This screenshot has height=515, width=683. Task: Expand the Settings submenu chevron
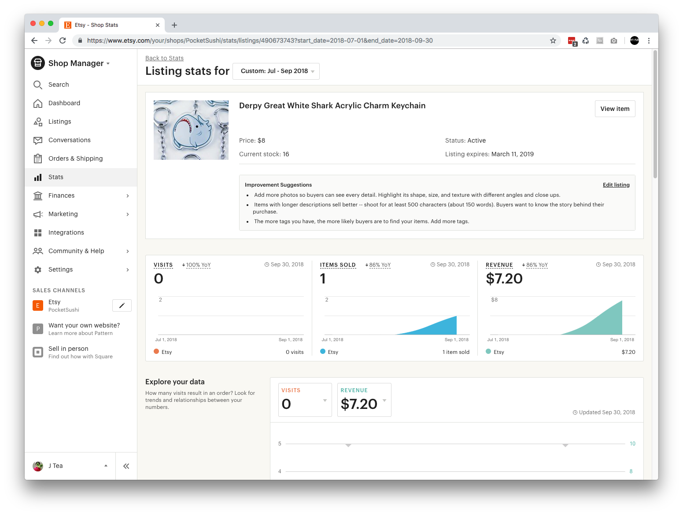[x=128, y=270]
